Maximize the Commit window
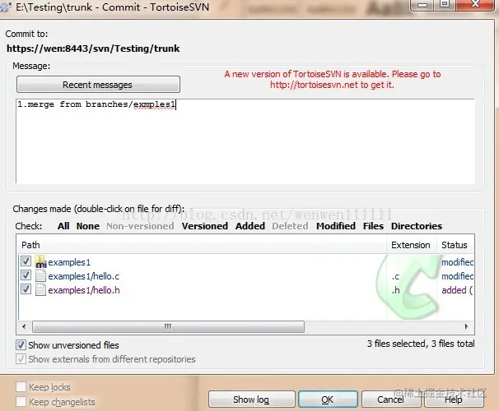This screenshot has width=499, height=411. pos(445,4)
